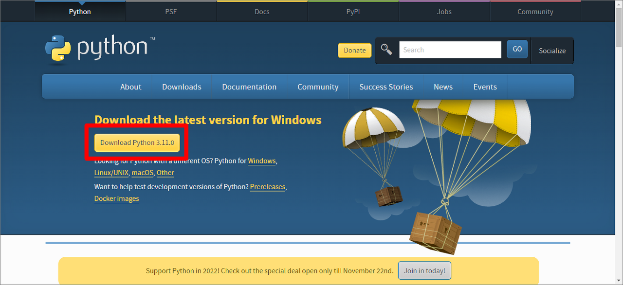Open the Downloads menu
The height and width of the screenshot is (285, 623).
pos(182,87)
